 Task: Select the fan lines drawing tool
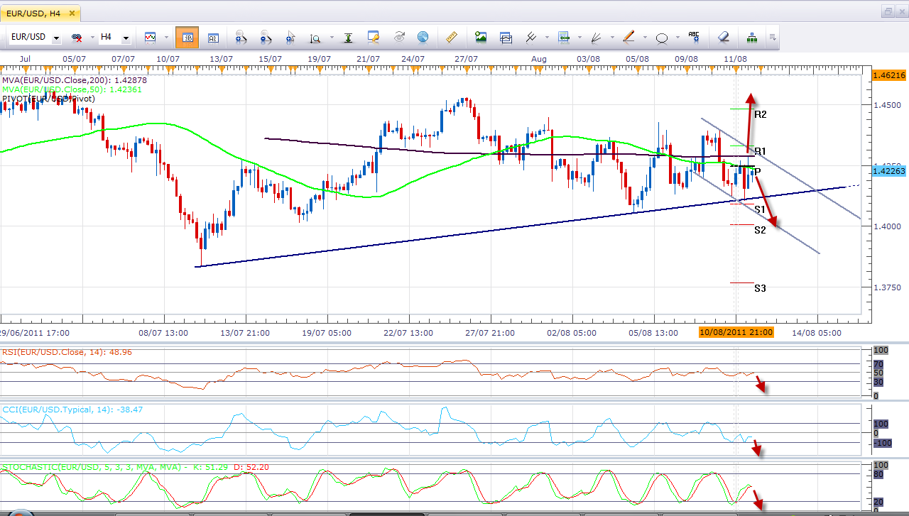point(597,37)
